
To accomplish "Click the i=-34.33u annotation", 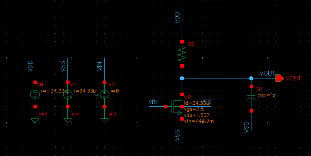I will [x=54, y=91].
